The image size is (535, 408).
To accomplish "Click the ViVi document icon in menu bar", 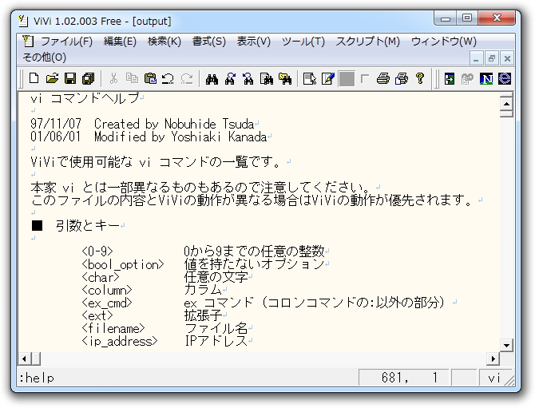I will coord(28,41).
